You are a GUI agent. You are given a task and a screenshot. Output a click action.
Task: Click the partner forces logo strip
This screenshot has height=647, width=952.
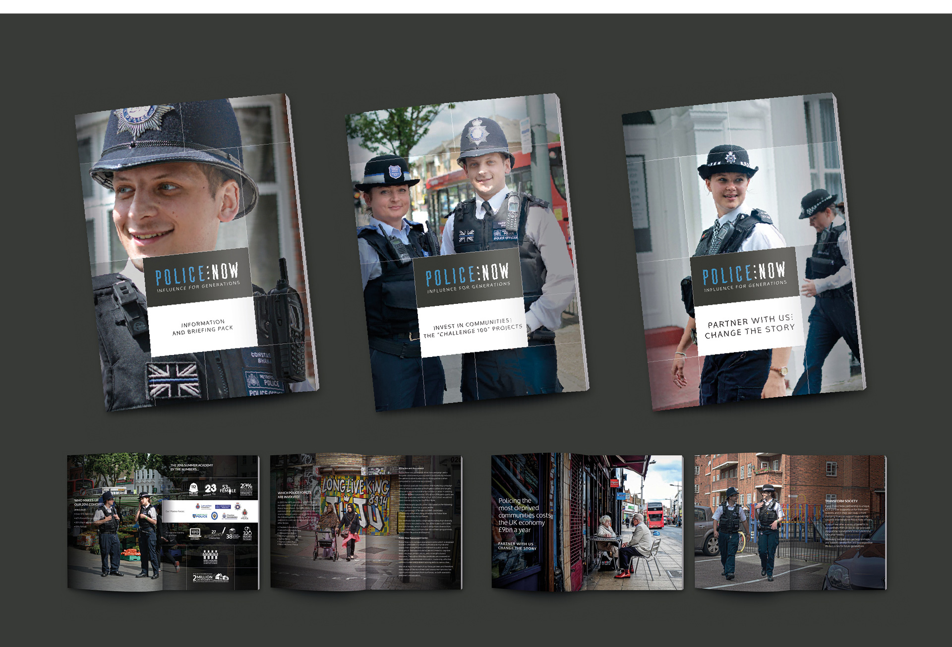click(211, 511)
